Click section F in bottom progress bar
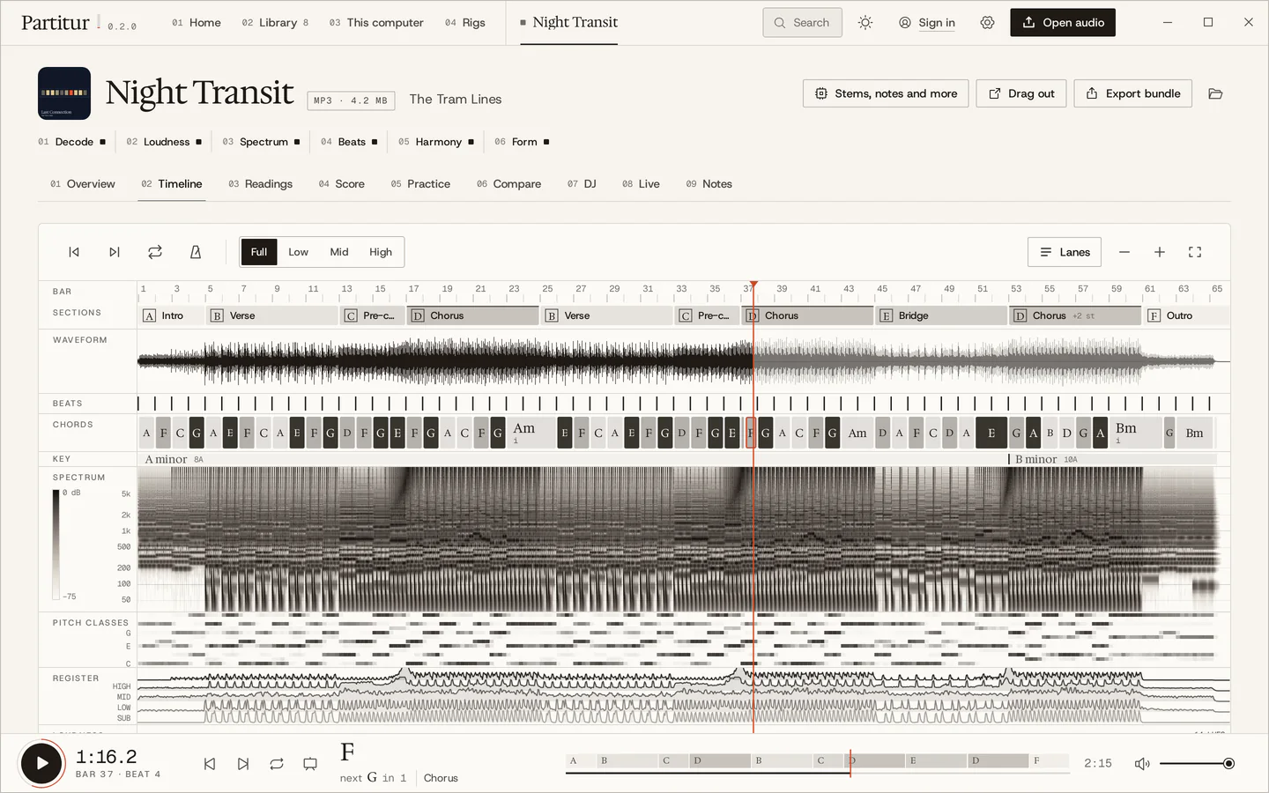This screenshot has width=1269, height=793. (x=1050, y=760)
